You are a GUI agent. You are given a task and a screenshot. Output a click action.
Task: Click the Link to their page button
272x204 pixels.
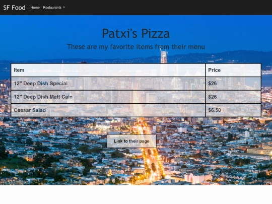point(131,141)
